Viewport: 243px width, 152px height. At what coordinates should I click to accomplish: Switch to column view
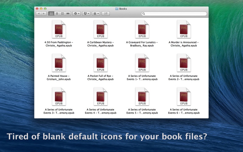point(63,14)
